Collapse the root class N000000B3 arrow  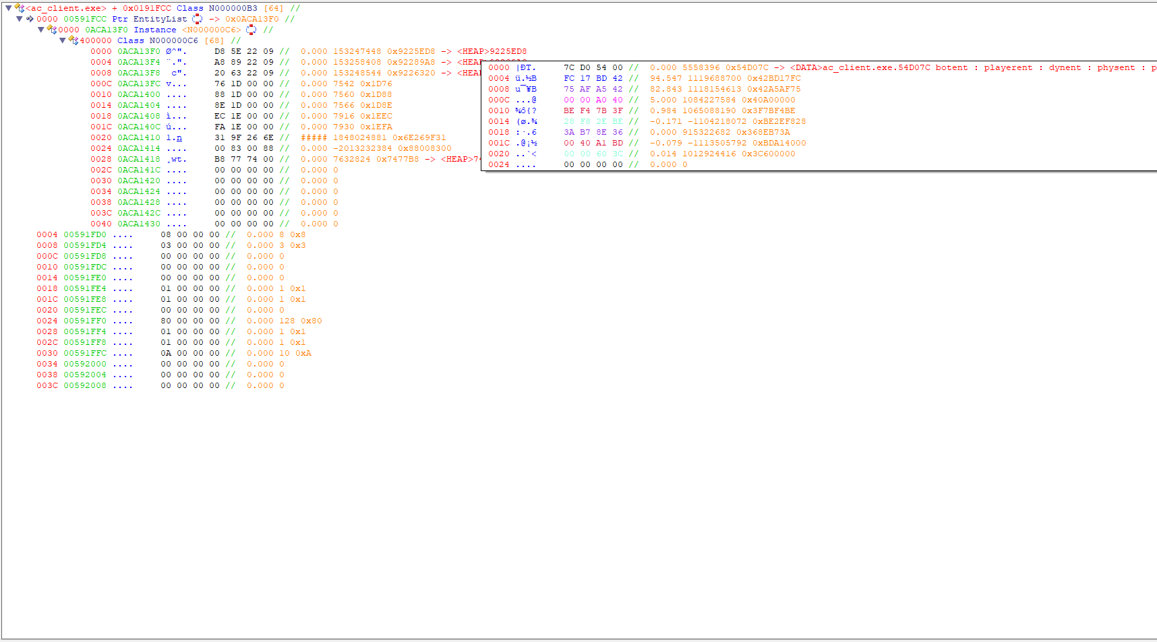tap(8, 8)
